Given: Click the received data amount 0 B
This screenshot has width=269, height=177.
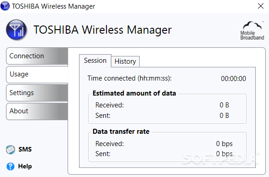Looking at the screenshot, I should pyautogui.click(x=224, y=105).
